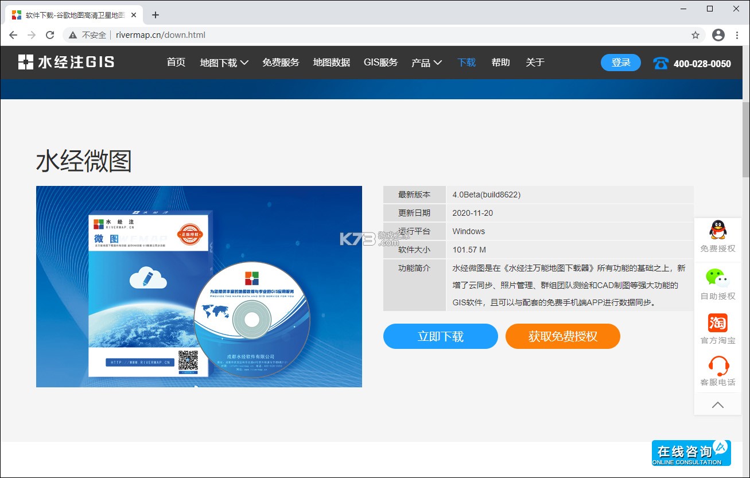Open 免费服务 nav item
The height and width of the screenshot is (478, 750).
[281, 62]
